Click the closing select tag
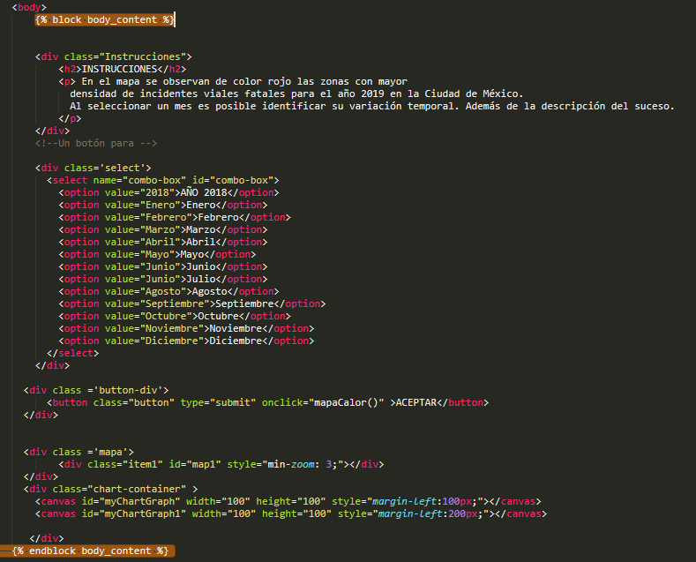 (x=73, y=354)
